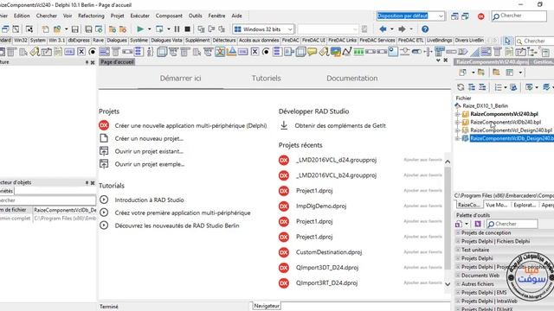Click the Chercher search field at top right
554x311 pixels.
pyautogui.click(x=519, y=16)
